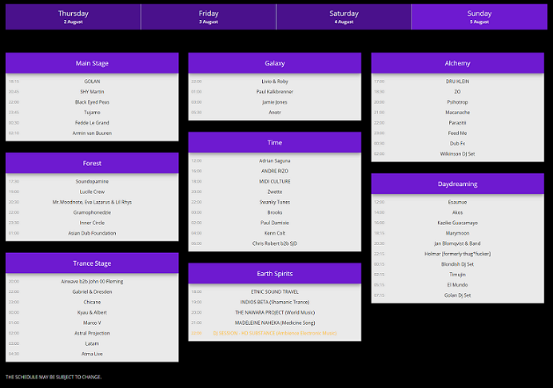Image resolution: width=553 pixels, height=388 pixels.
Task: Select Airwave b2b John 00 Fleming
Action: tap(92, 282)
